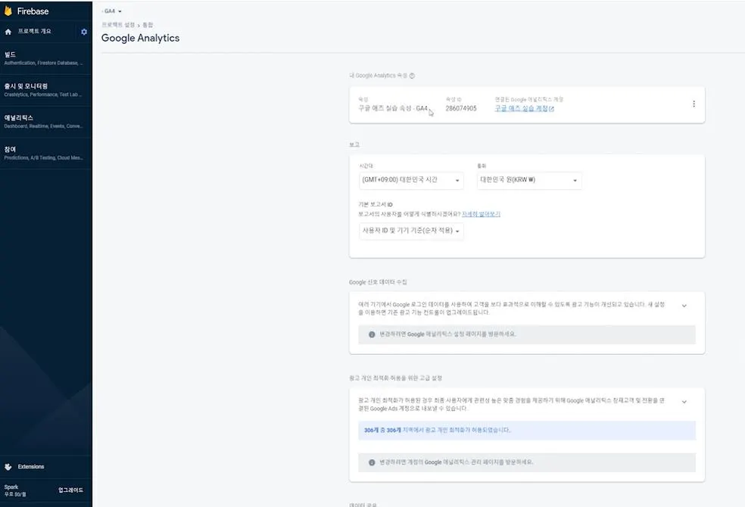745x507 pixels.
Task: Click the 306 regions ads personalization notice
Action: (x=527, y=431)
